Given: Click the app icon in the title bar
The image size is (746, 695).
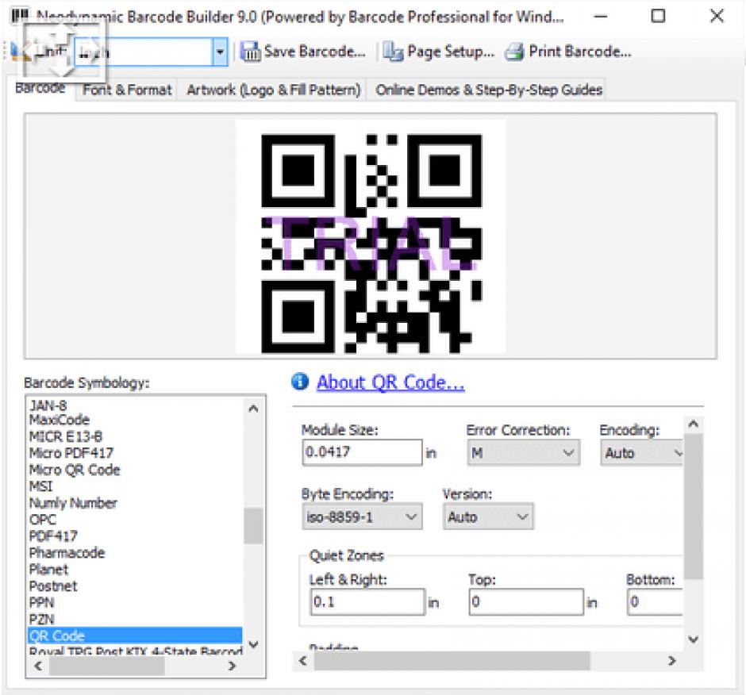Looking at the screenshot, I should pyautogui.click(x=21, y=16).
